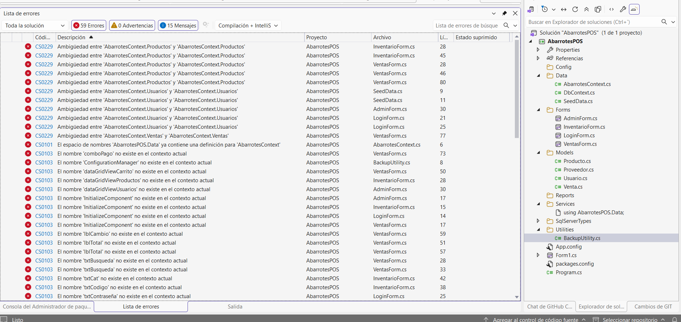Image resolution: width=681 pixels, height=322 pixels.
Task: Pin the Lista de errores panel
Action: click(x=505, y=14)
